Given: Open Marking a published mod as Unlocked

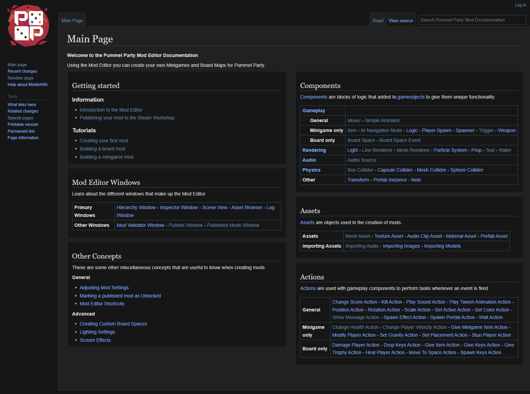Looking at the screenshot, I should click(120, 296).
